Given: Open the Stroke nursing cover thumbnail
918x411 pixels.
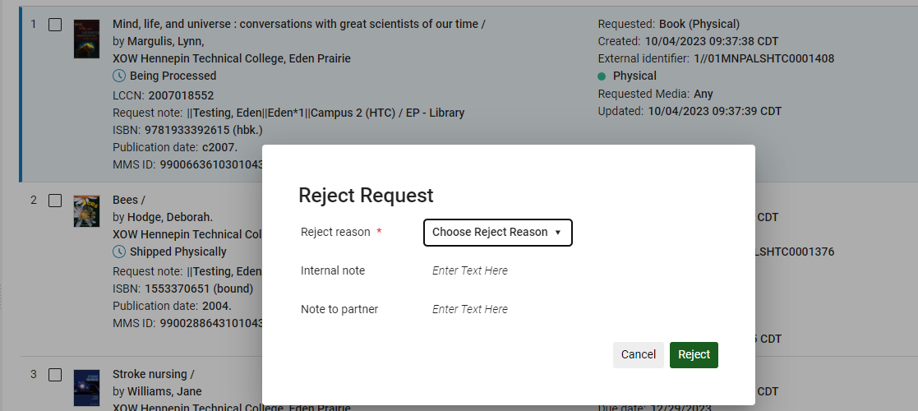Looking at the screenshot, I should [x=86, y=386].
